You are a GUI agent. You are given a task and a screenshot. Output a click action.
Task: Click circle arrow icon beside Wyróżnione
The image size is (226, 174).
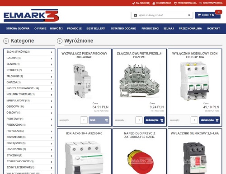pos(60,41)
